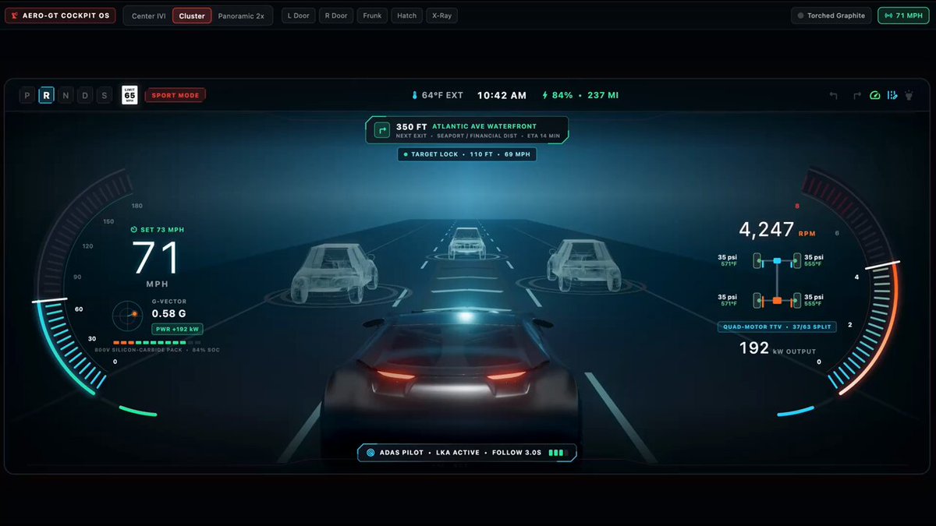Click the left lane wireframe car
Viewport: 936px width, 526px height.
[335, 273]
